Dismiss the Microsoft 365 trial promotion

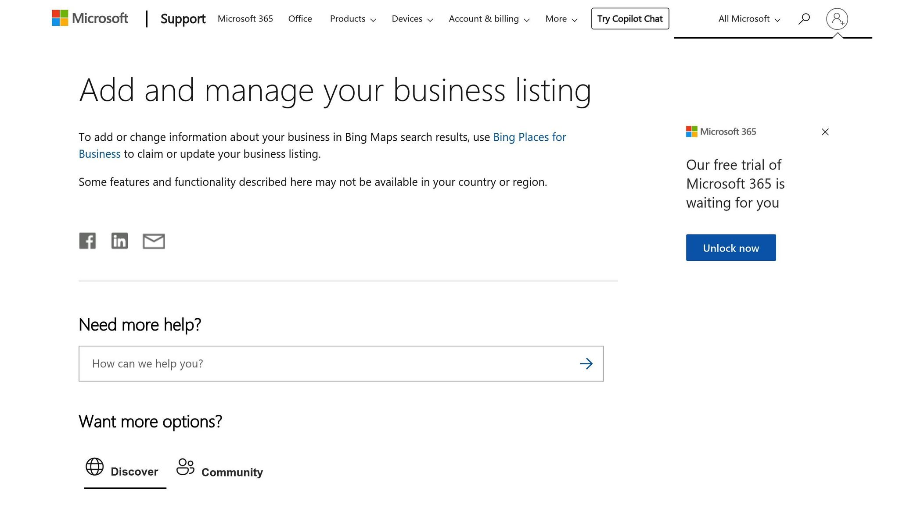coord(825,132)
